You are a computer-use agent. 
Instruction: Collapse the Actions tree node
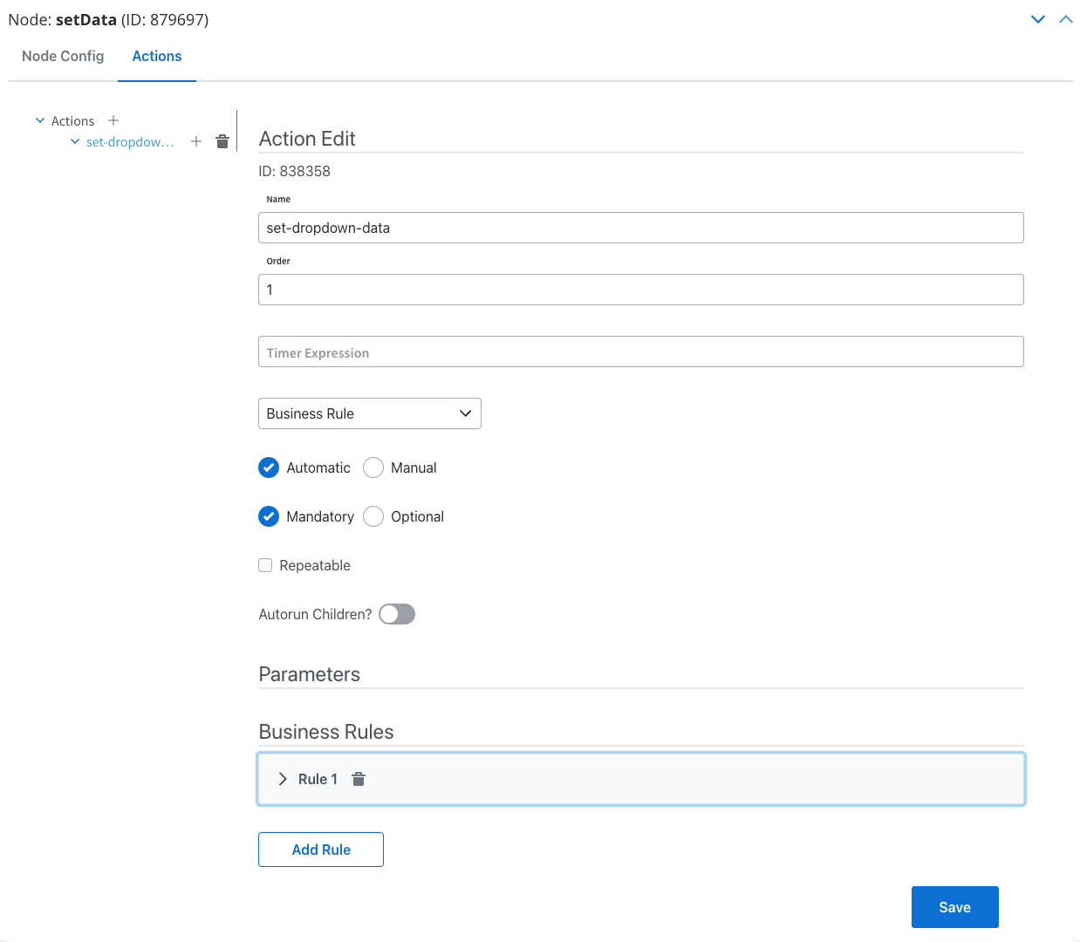tap(40, 120)
